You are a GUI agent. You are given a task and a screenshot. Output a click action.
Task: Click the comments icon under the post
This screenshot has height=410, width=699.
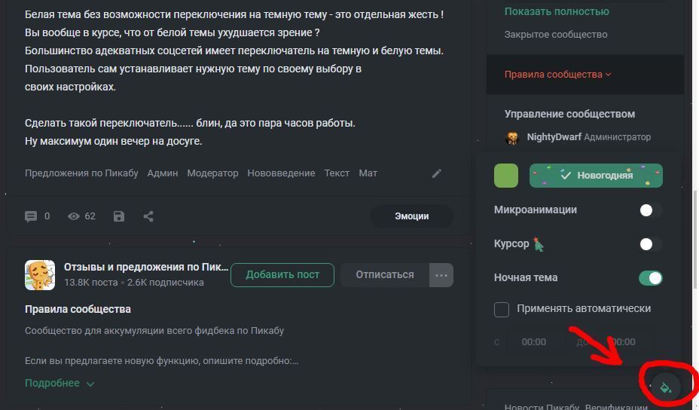31,216
